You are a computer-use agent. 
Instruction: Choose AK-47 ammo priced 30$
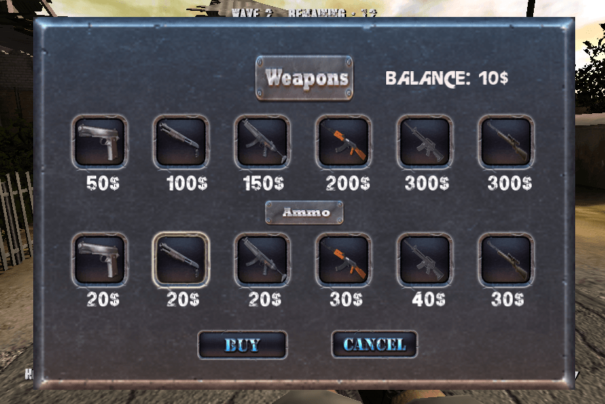coord(343,260)
